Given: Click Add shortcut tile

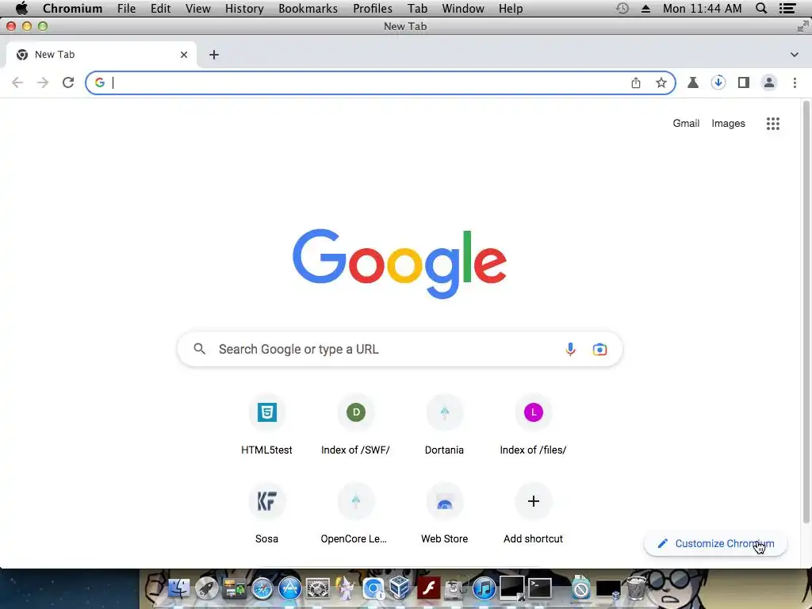Looking at the screenshot, I should (x=534, y=514).
